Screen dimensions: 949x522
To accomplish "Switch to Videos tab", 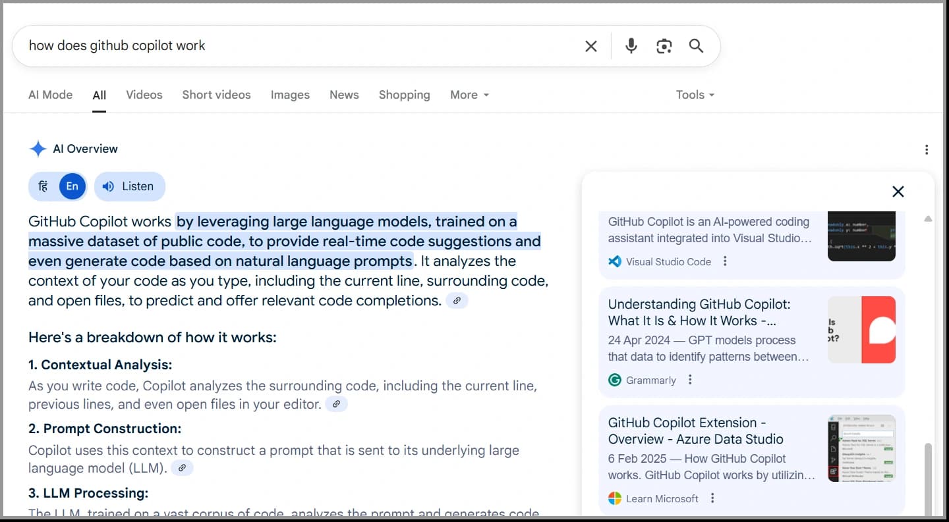I will [x=144, y=95].
